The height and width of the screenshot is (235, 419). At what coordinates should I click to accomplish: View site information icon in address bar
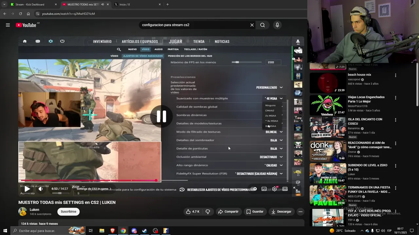pos(38,14)
